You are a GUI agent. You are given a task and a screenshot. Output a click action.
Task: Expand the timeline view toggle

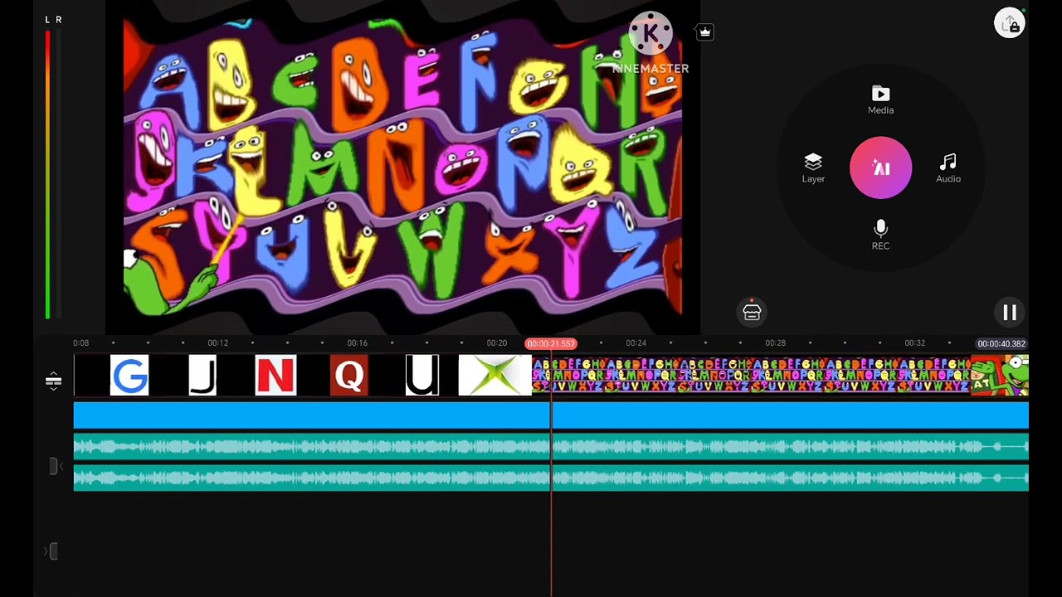tap(53, 381)
